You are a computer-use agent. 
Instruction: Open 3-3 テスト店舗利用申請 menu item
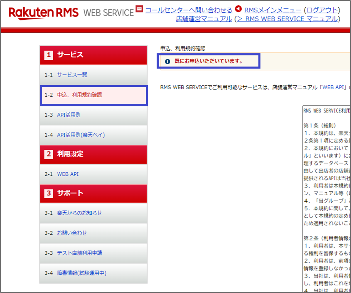pyautogui.click(x=93, y=253)
